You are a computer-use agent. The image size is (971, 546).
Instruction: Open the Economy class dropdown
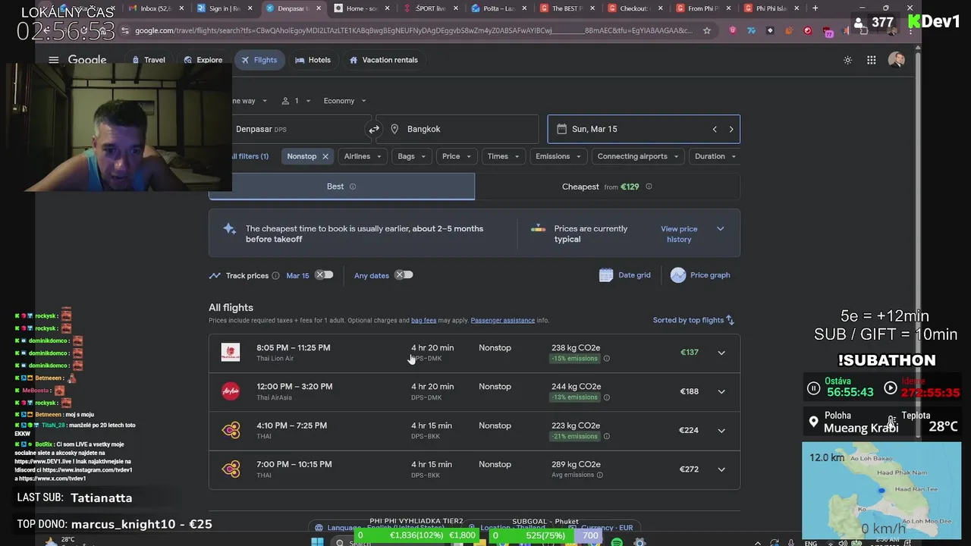point(344,101)
